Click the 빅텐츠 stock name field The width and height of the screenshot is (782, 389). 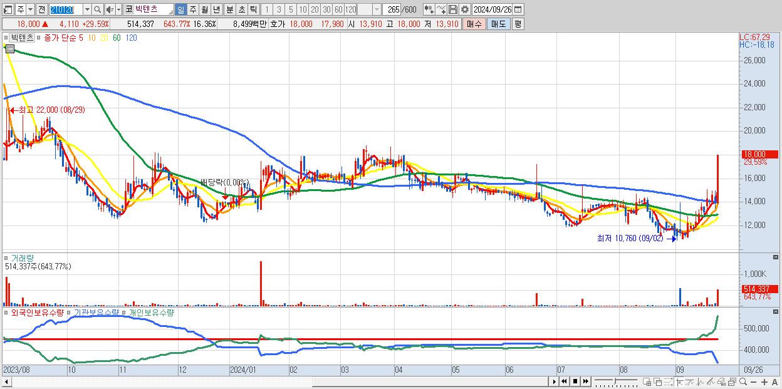[x=149, y=9]
